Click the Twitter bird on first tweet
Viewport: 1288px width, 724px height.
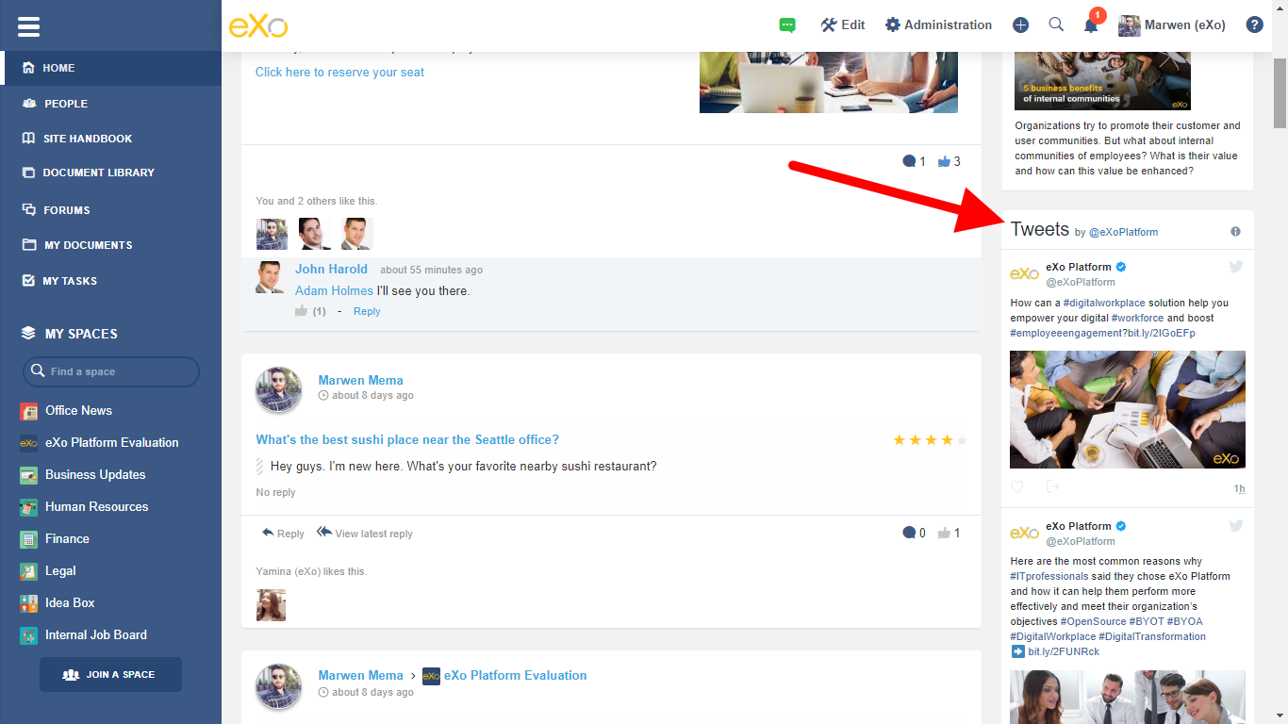pos(1236,267)
